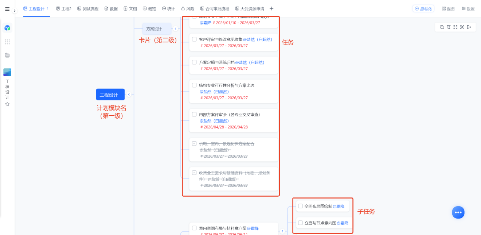Screen dimensions: 481x235
Task: Open the 大促资源申请 tab
Action: [250, 9]
